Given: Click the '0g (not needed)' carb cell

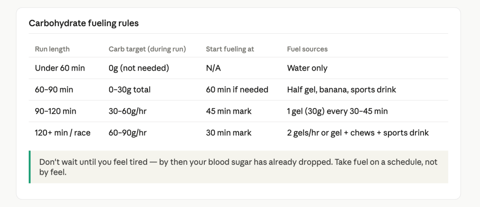Looking at the screenshot, I should pyautogui.click(x=138, y=68).
